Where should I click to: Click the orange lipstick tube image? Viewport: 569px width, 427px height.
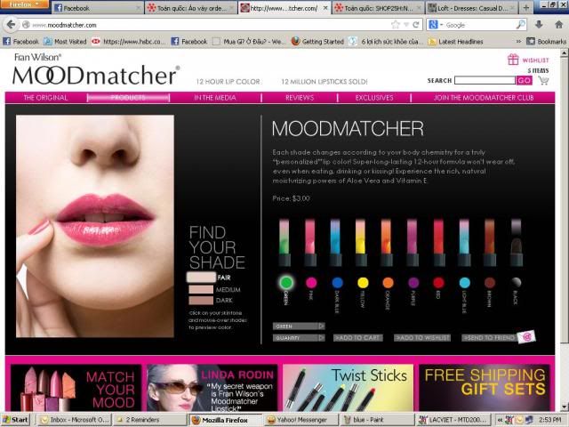[386, 242]
